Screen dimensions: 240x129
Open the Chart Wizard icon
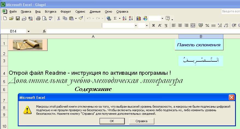(139, 18)
